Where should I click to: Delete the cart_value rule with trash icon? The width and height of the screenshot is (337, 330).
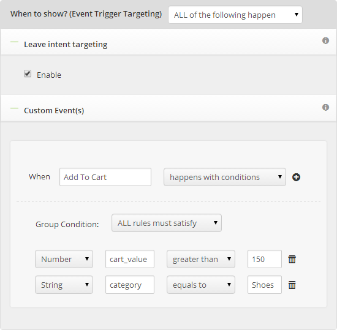[x=292, y=259]
